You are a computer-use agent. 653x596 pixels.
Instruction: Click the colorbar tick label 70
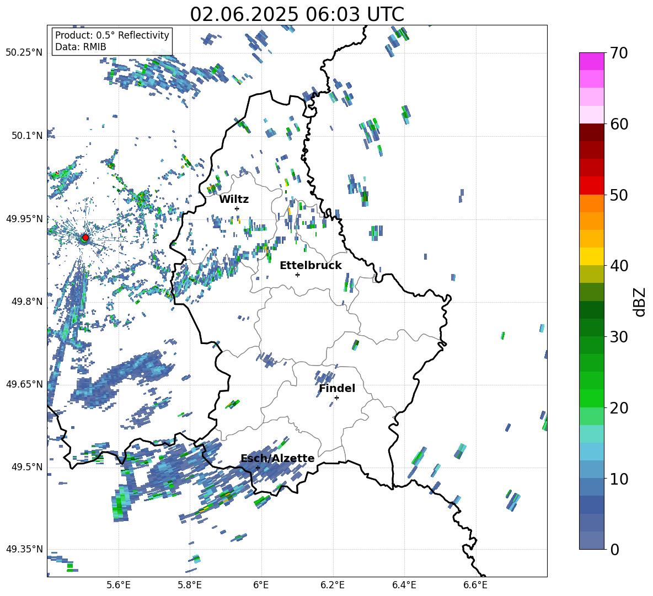point(619,53)
